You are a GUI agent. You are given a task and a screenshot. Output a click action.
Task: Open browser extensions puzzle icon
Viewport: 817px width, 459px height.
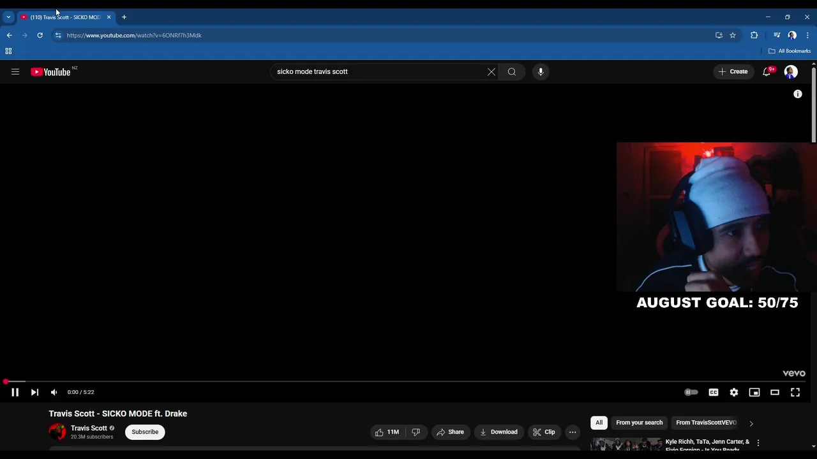[754, 36]
